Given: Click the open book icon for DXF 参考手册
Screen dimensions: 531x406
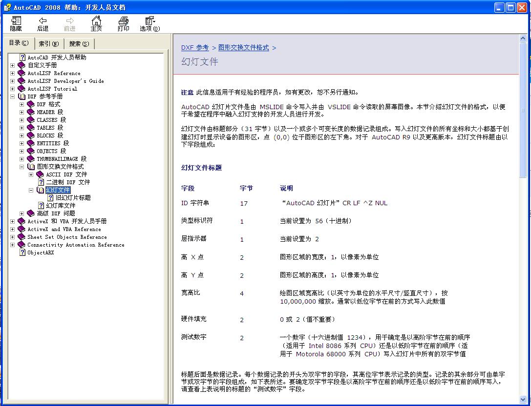Looking at the screenshot, I should click(21, 97).
